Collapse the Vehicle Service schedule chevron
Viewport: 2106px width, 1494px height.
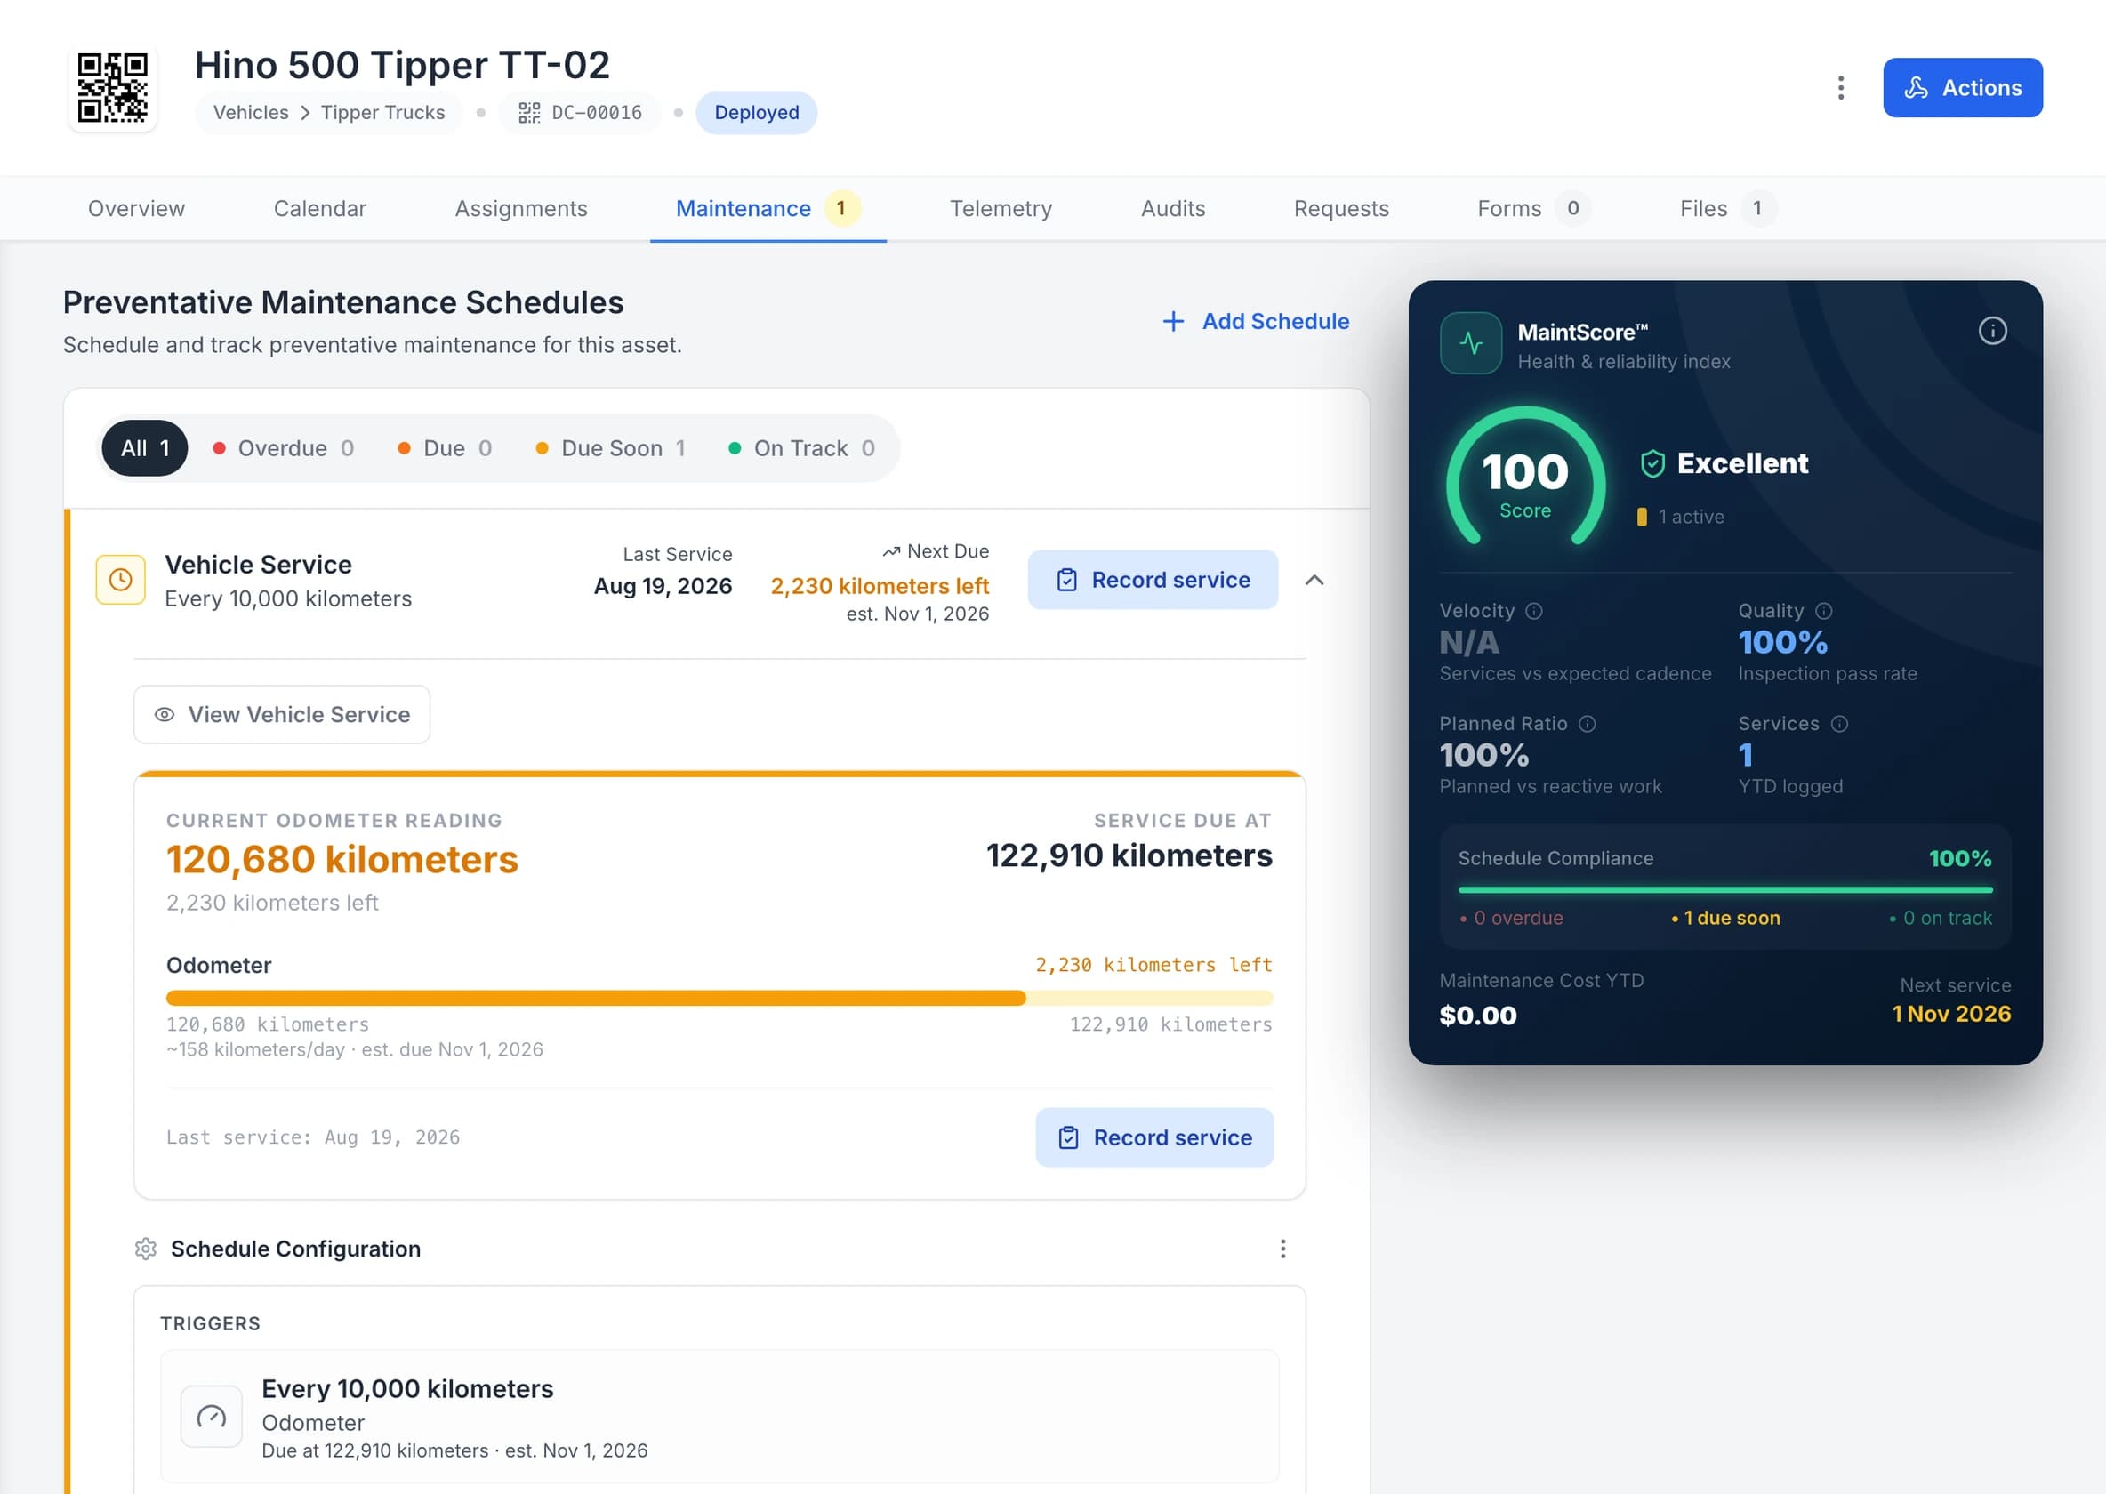[x=1314, y=580]
